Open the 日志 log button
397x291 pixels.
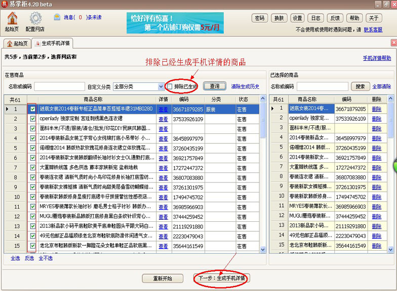pyautogui.click(x=316, y=18)
